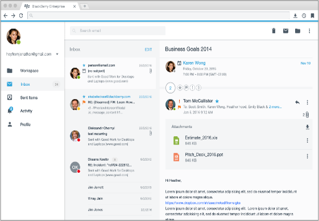Reply to Tom McCallister's message
The width and height of the screenshot is (319, 221).
click(x=297, y=102)
